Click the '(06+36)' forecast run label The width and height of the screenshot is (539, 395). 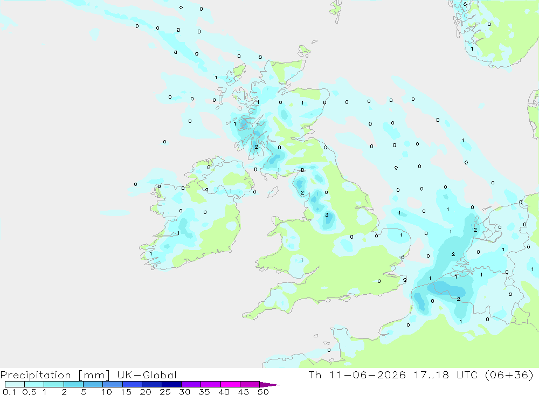(509, 375)
